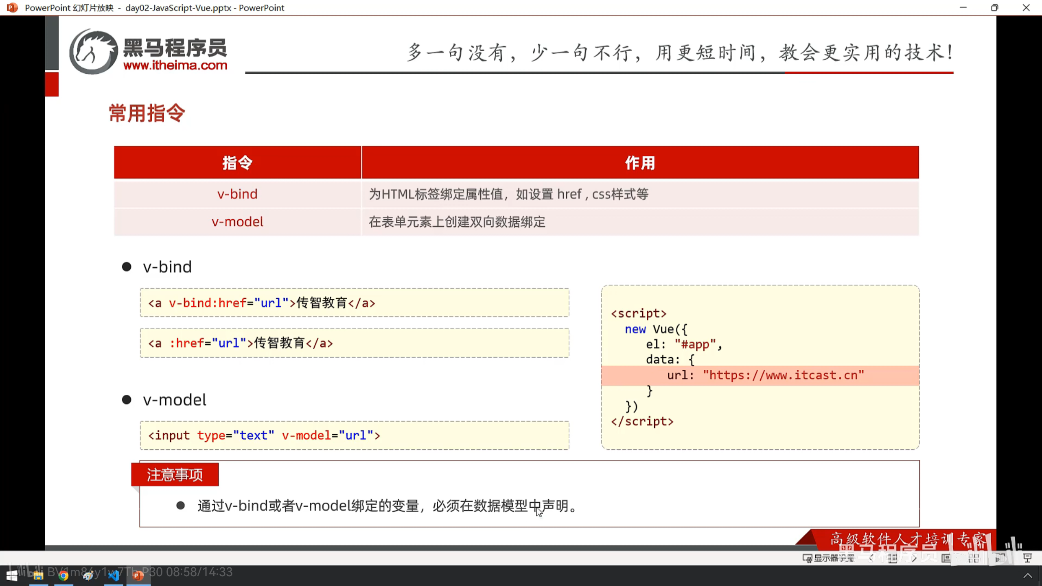Image resolution: width=1042 pixels, height=586 pixels.
Task: Click the data: { code line
Action: click(x=670, y=359)
